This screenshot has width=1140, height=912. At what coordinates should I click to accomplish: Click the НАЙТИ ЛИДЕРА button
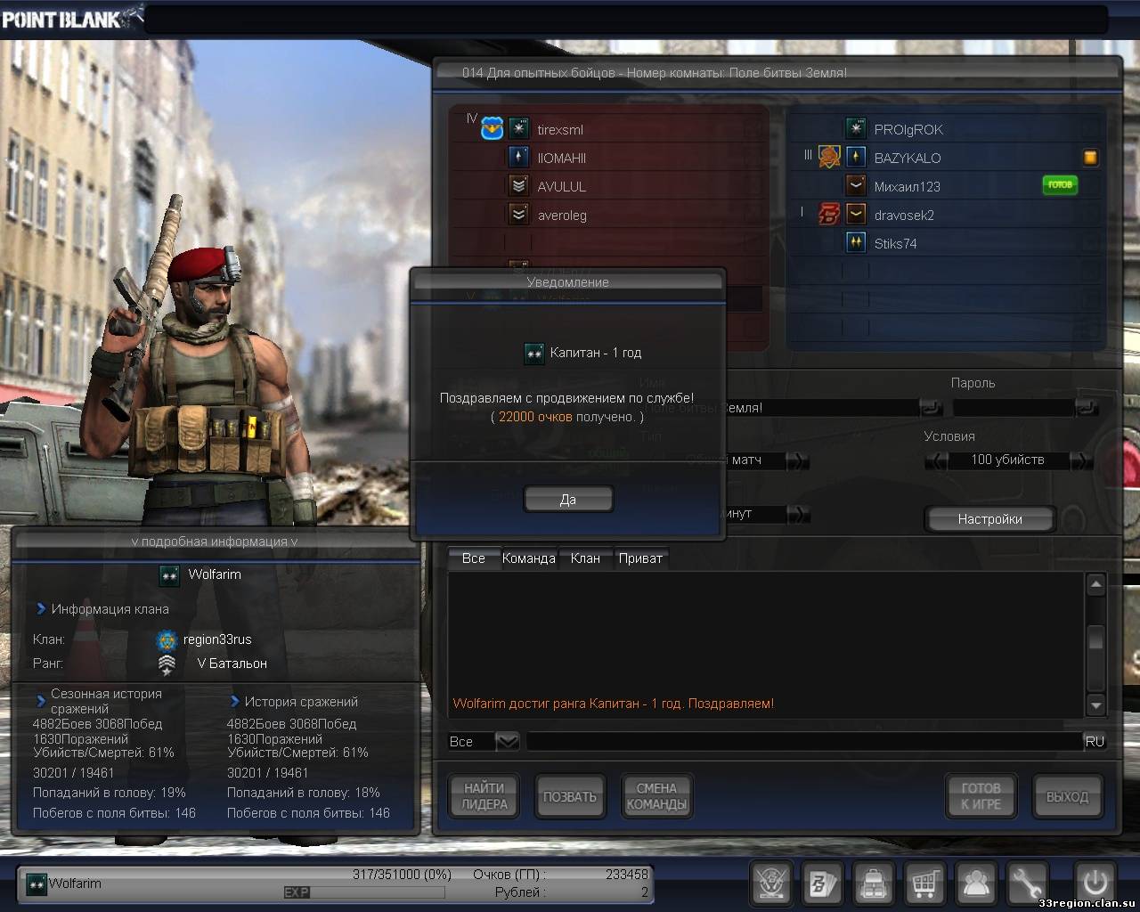[x=484, y=796]
